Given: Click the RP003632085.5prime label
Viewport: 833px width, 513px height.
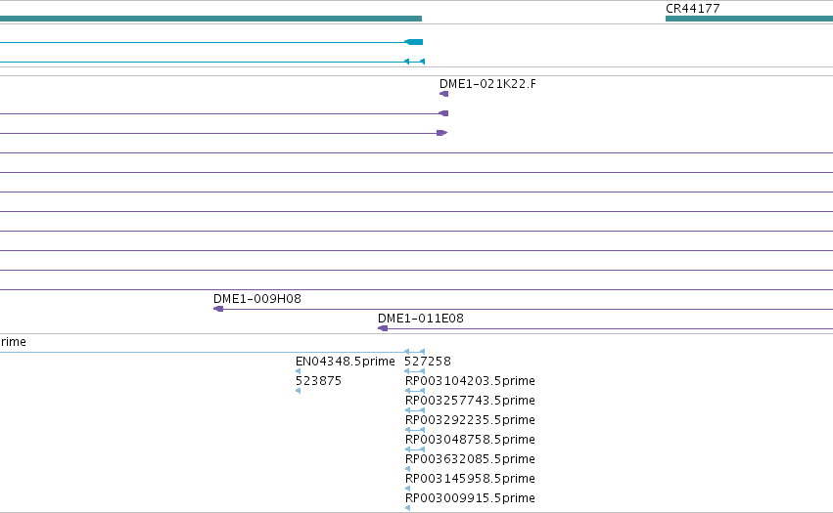Looking at the screenshot, I should (x=470, y=459).
